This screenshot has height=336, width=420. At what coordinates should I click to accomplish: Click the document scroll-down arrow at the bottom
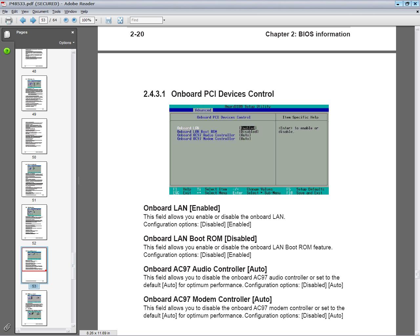[x=417, y=333]
